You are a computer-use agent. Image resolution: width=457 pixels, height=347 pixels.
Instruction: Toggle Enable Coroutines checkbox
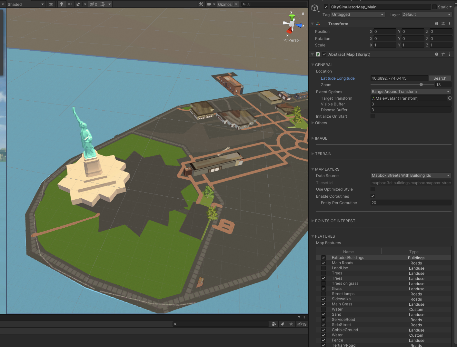pyautogui.click(x=373, y=196)
